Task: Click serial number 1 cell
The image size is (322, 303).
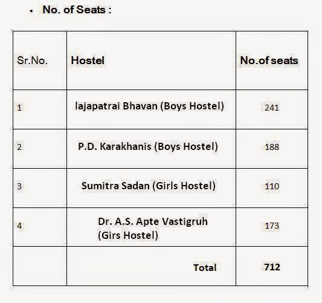Action: tap(40, 109)
